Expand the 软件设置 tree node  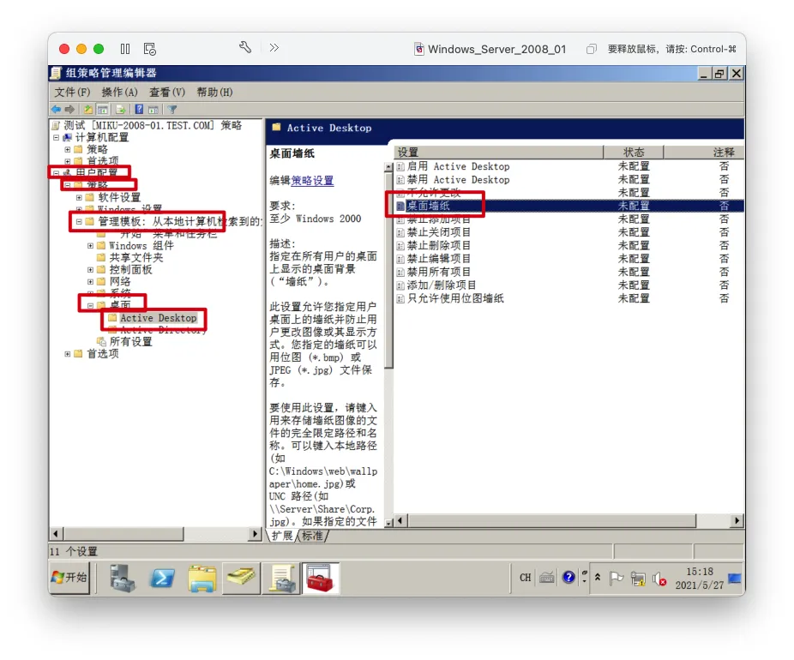point(79,197)
